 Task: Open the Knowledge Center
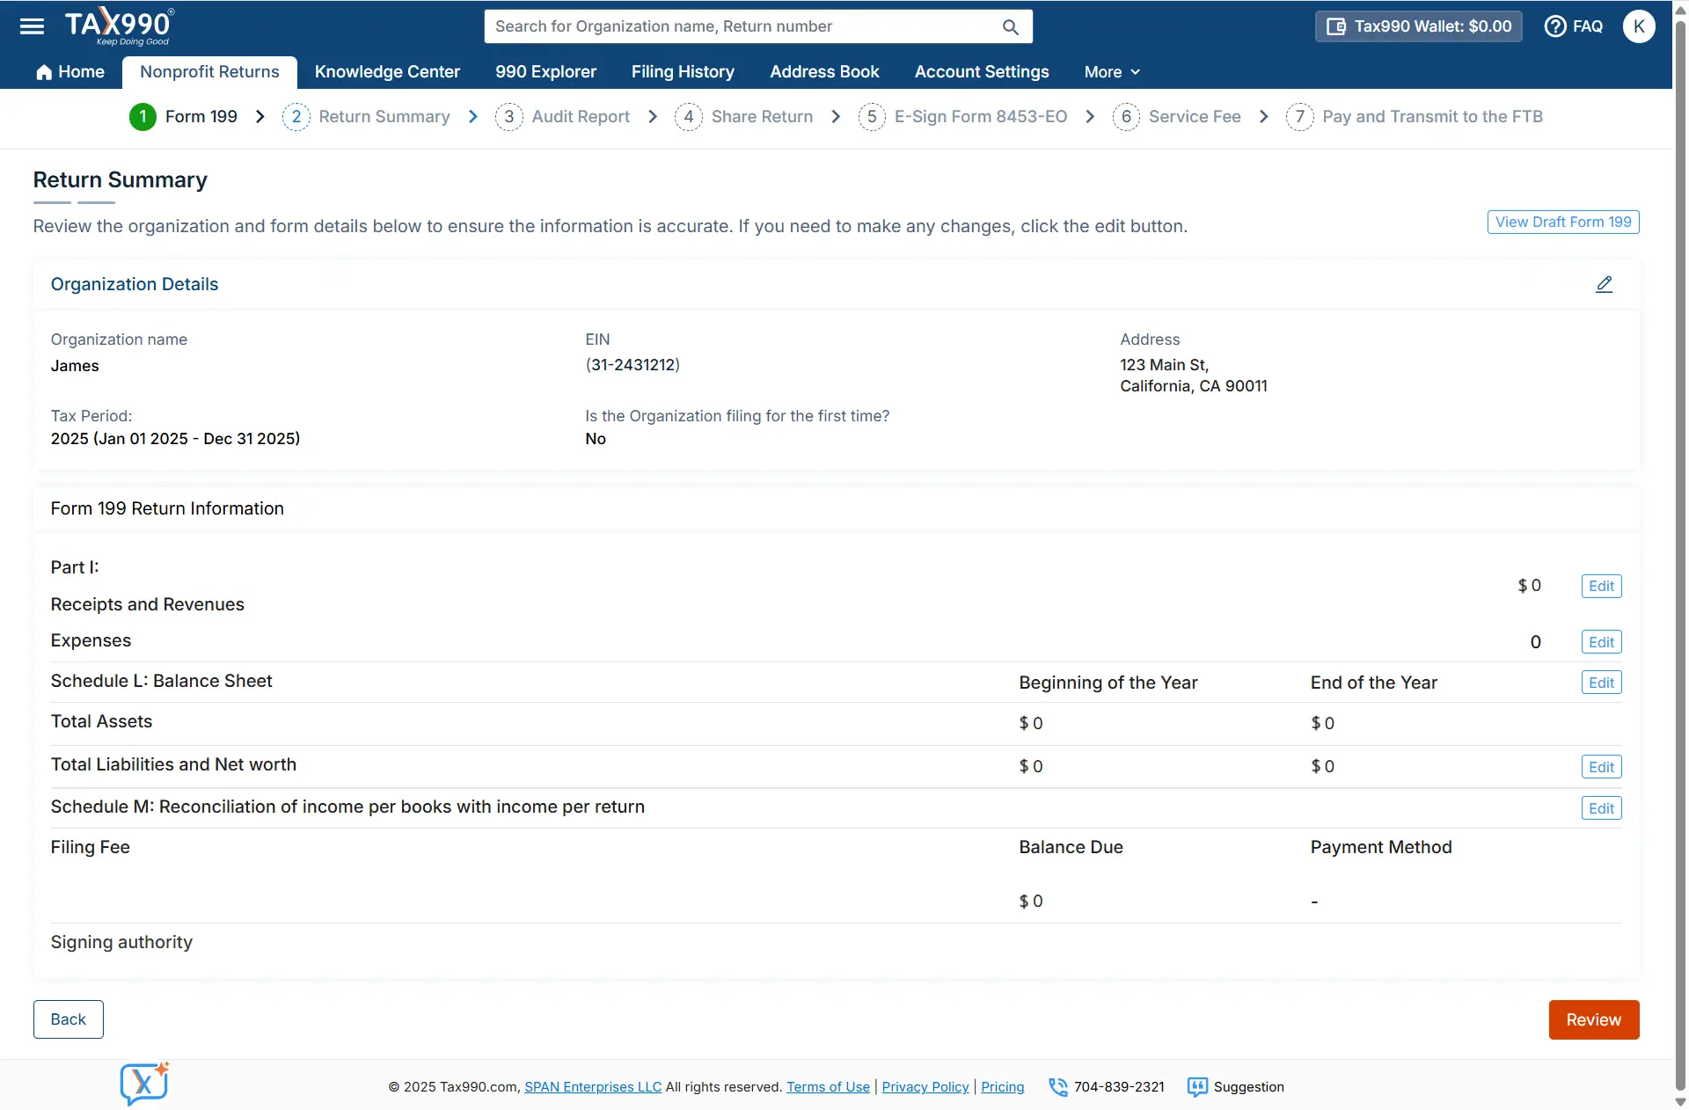(387, 71)
